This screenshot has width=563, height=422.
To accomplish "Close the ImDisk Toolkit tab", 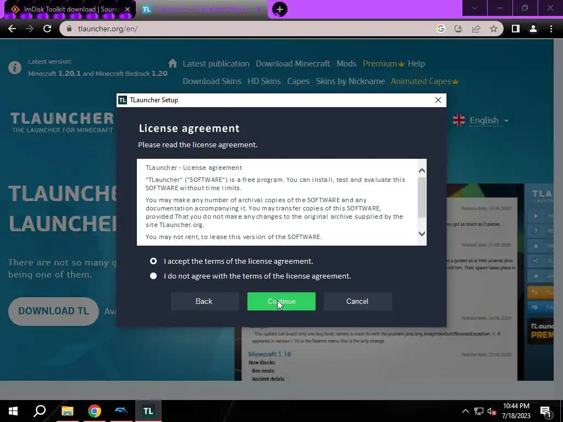I will [x=128, y=9].
